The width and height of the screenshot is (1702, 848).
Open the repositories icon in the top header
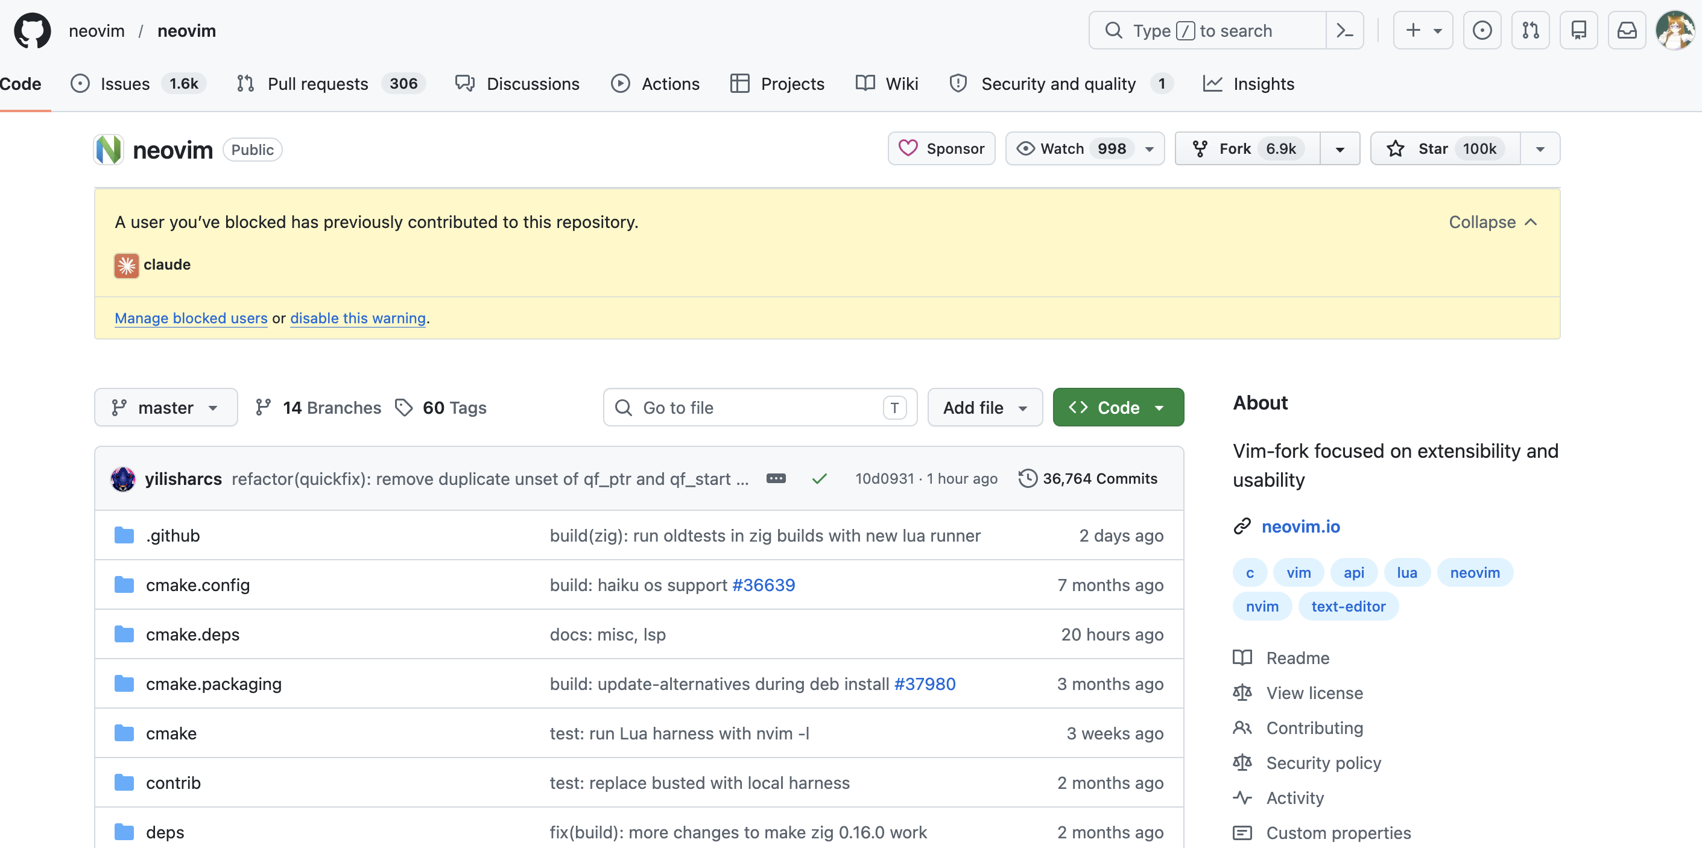(1578, 30)
